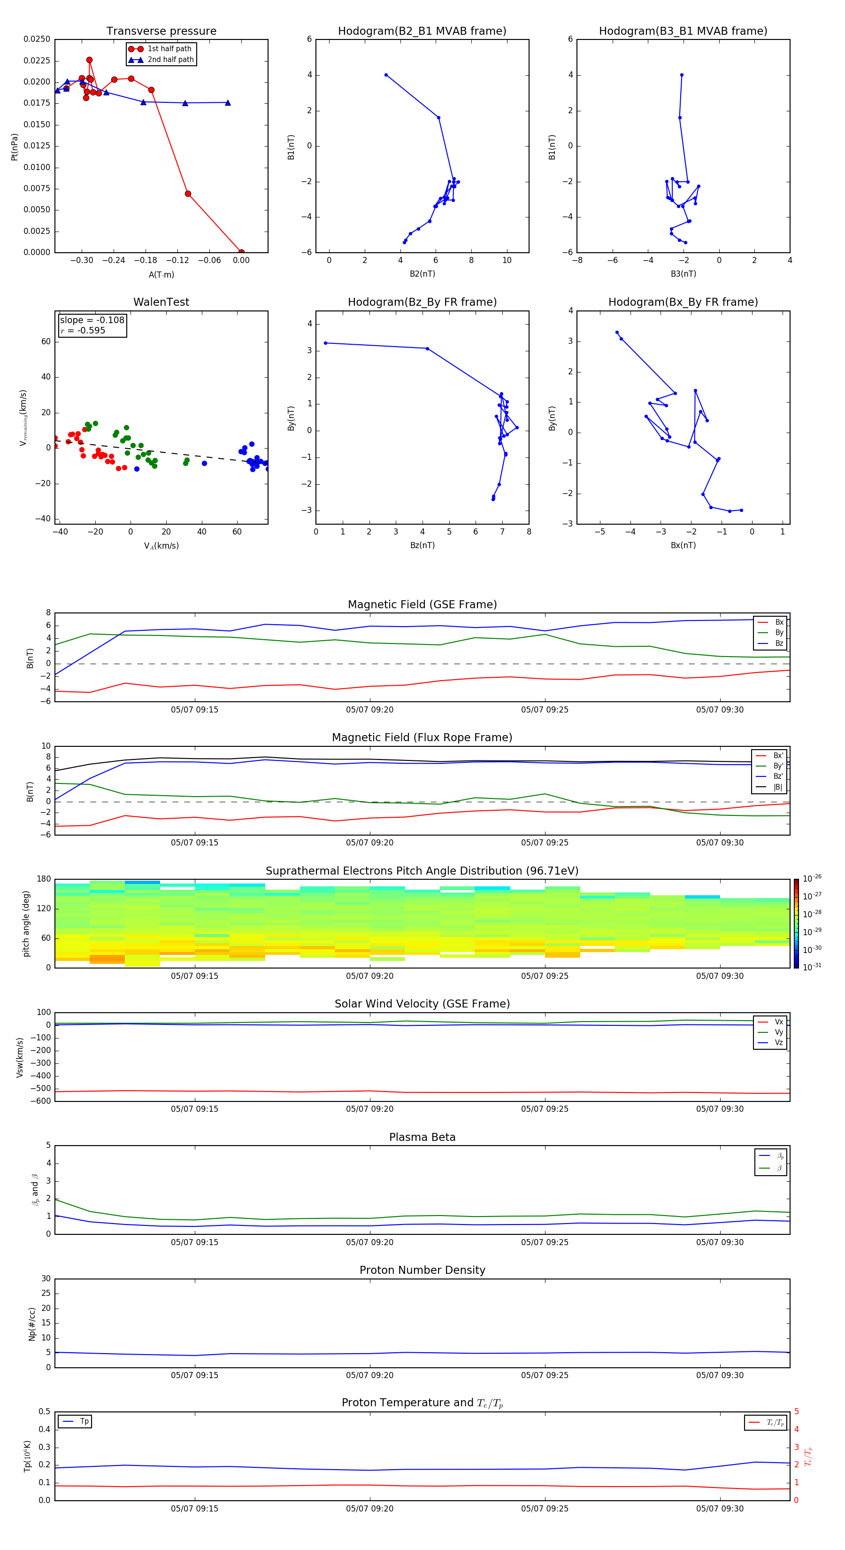
Task: Click the 'B2(nT)' x-axis label
Action: [x=422, y=274]
